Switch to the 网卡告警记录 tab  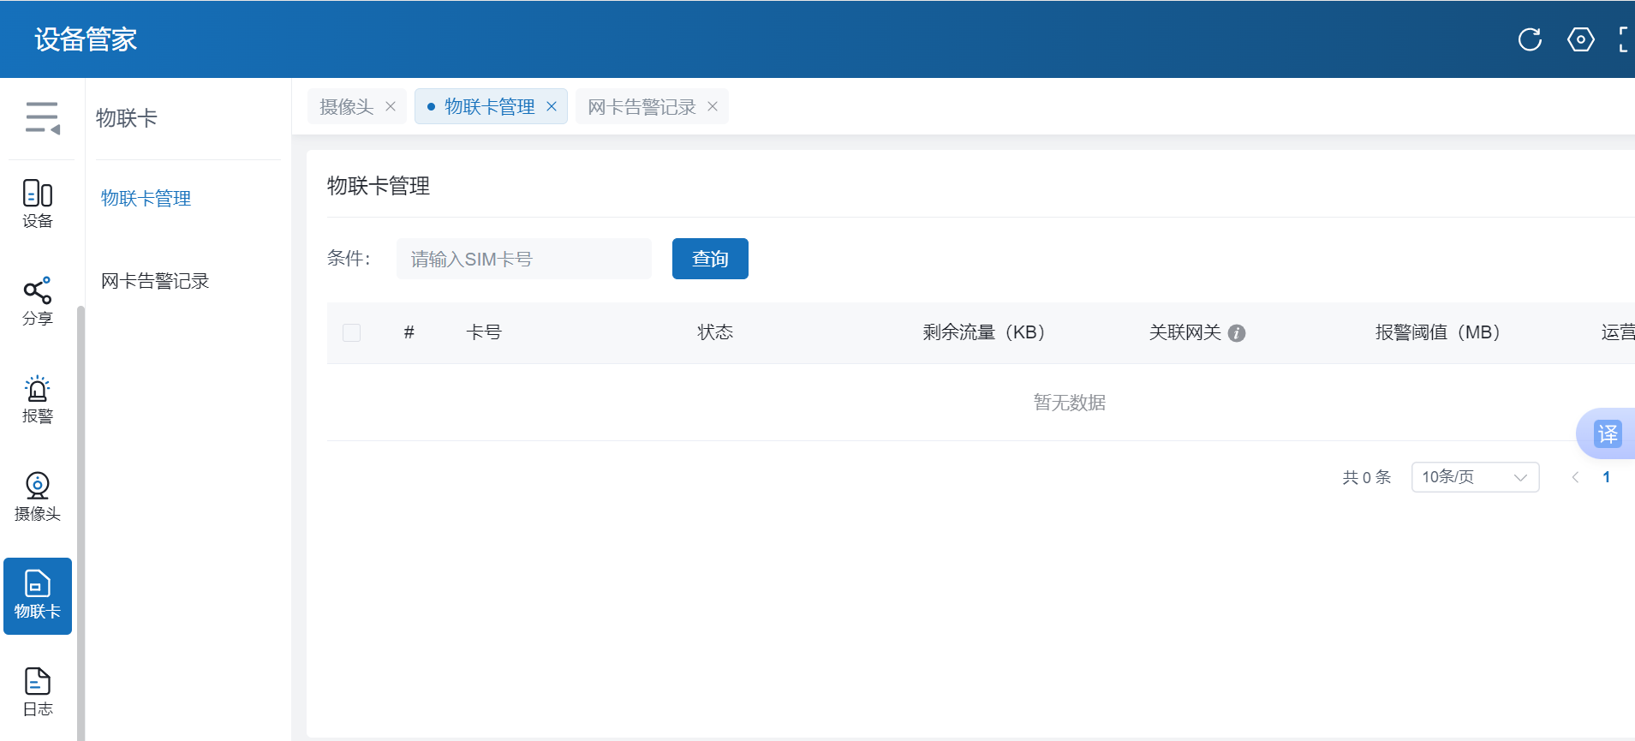(641, 107)
